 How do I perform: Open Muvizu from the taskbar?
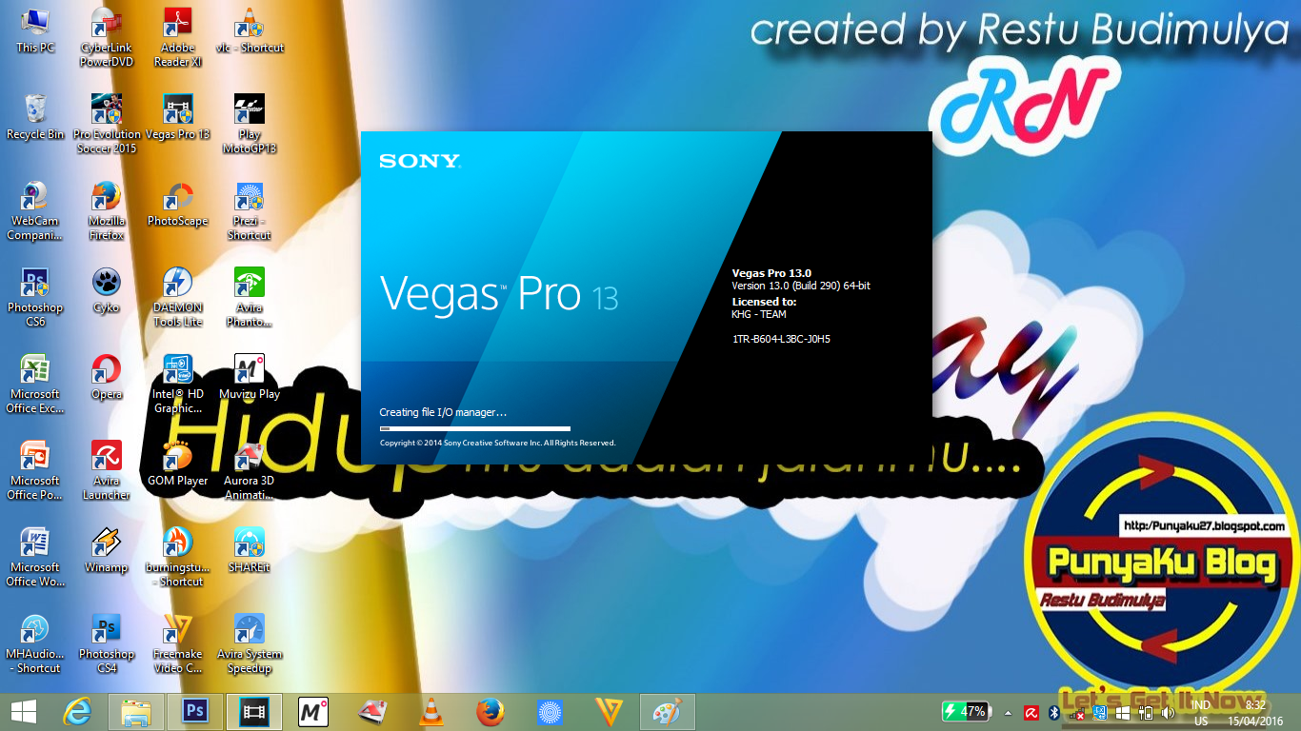click(x=313, y=712)
